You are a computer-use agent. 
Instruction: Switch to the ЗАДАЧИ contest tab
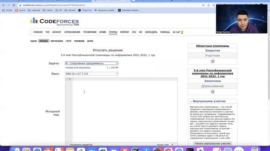coord(34,41)
